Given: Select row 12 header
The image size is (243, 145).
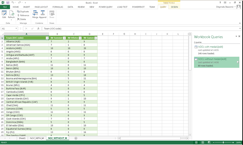Looking at the screenshot, I should pos(2,75).
